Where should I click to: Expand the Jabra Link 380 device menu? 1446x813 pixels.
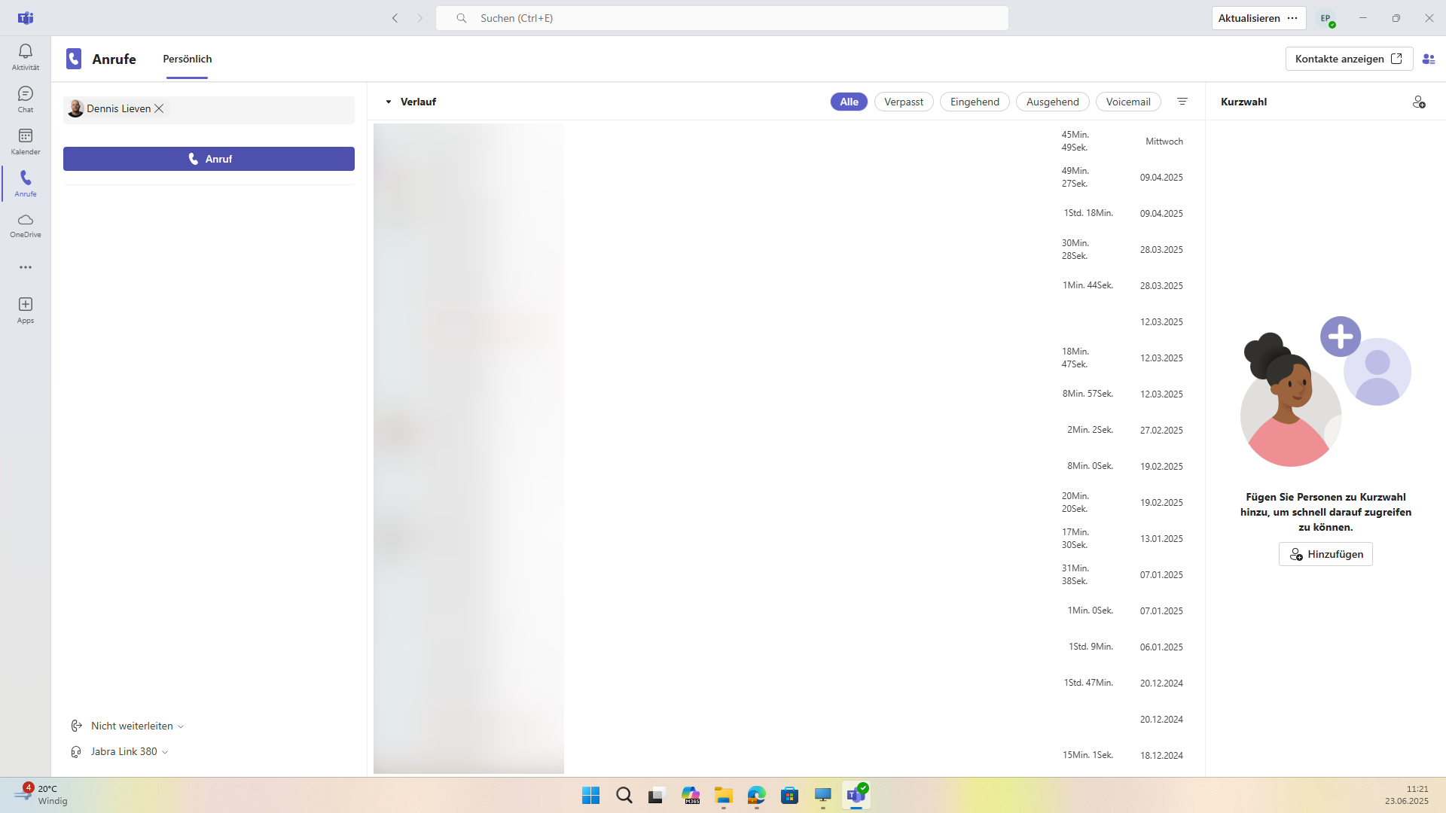pyautogui.click(x=128, y=751)
